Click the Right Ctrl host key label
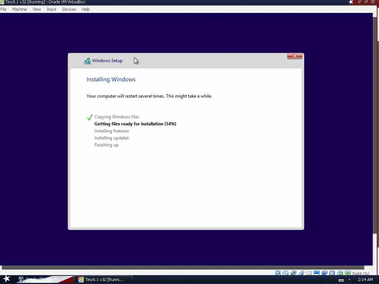Image resolution: width=379 pixels, height=284 pixels. click(x=360, y=273)
